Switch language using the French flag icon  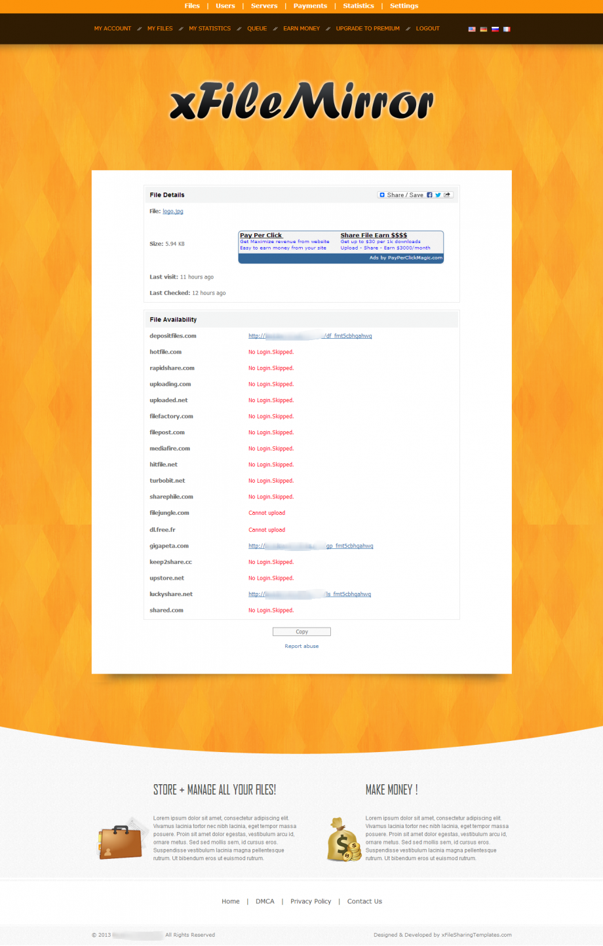tap(507, 29)
